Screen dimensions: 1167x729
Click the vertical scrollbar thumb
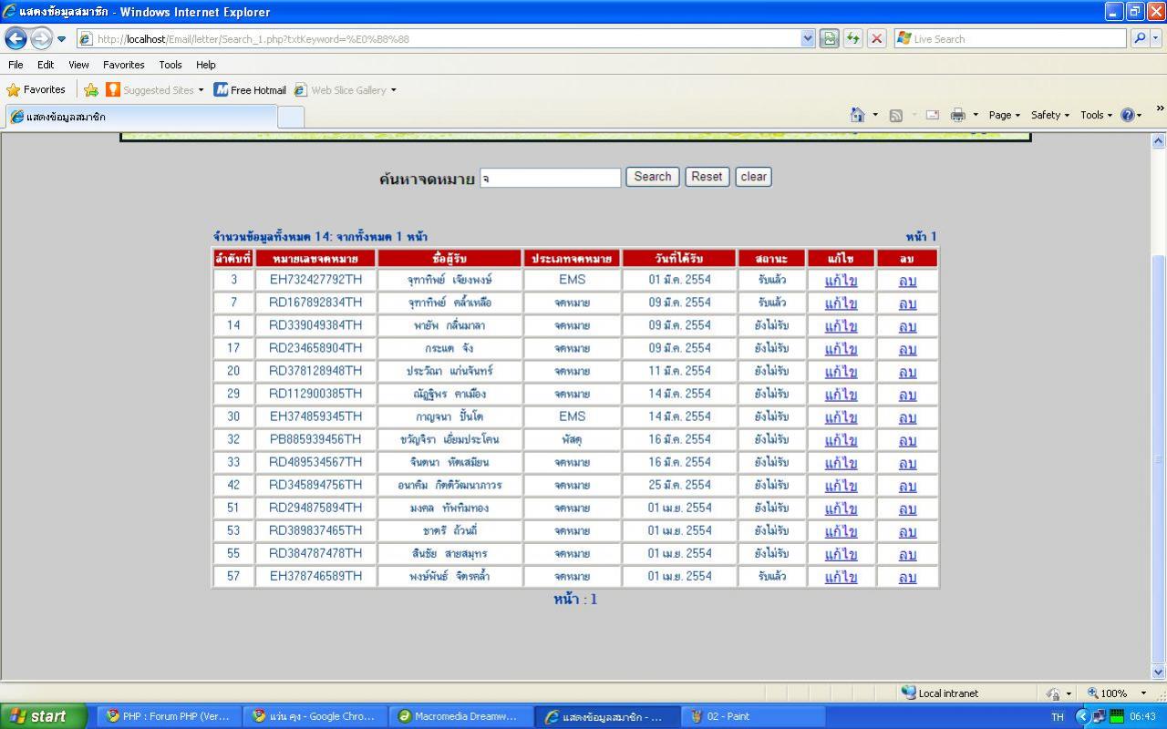pyautogui.click(x=1159, y=458)
